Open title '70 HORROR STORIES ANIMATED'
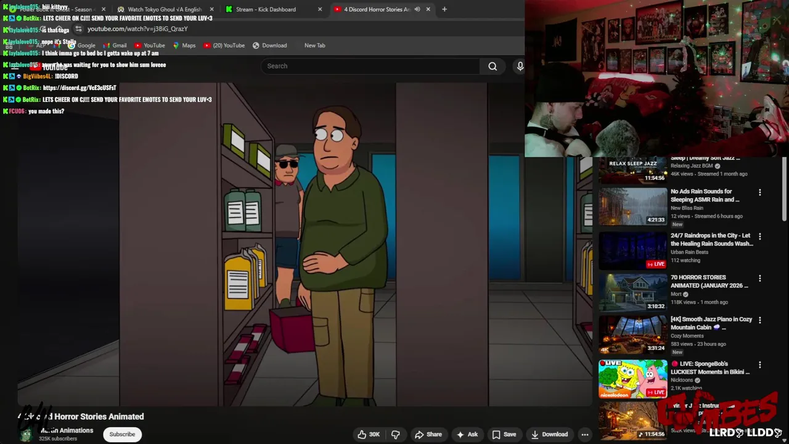The width and height of the screenshot is (789, 444). pyautogui.click(x=709, y=281)
